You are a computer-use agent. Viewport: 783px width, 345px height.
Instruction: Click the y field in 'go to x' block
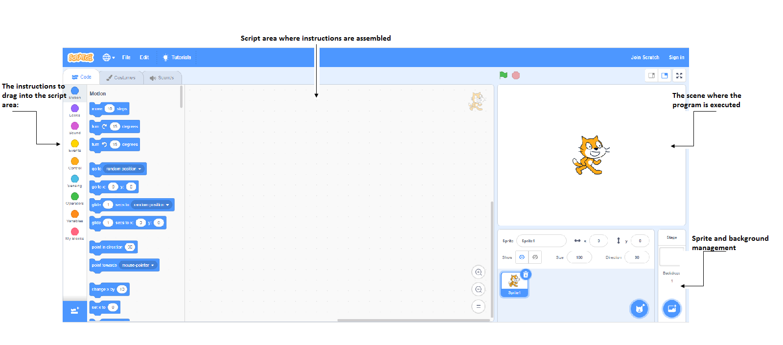(131, 186)
